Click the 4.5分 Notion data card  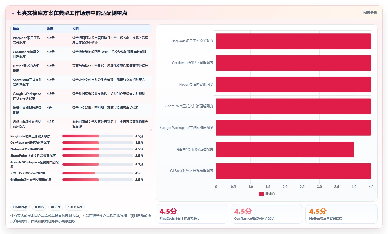pos(341,214)
